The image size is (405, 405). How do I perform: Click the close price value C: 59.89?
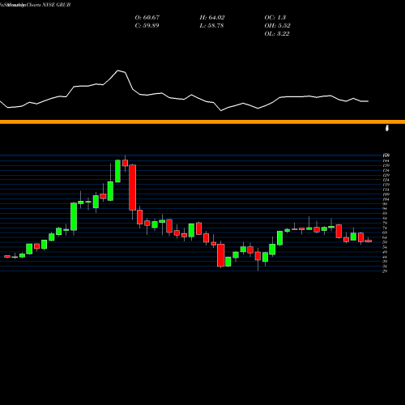pyautogui.click(x=147, y=26)
